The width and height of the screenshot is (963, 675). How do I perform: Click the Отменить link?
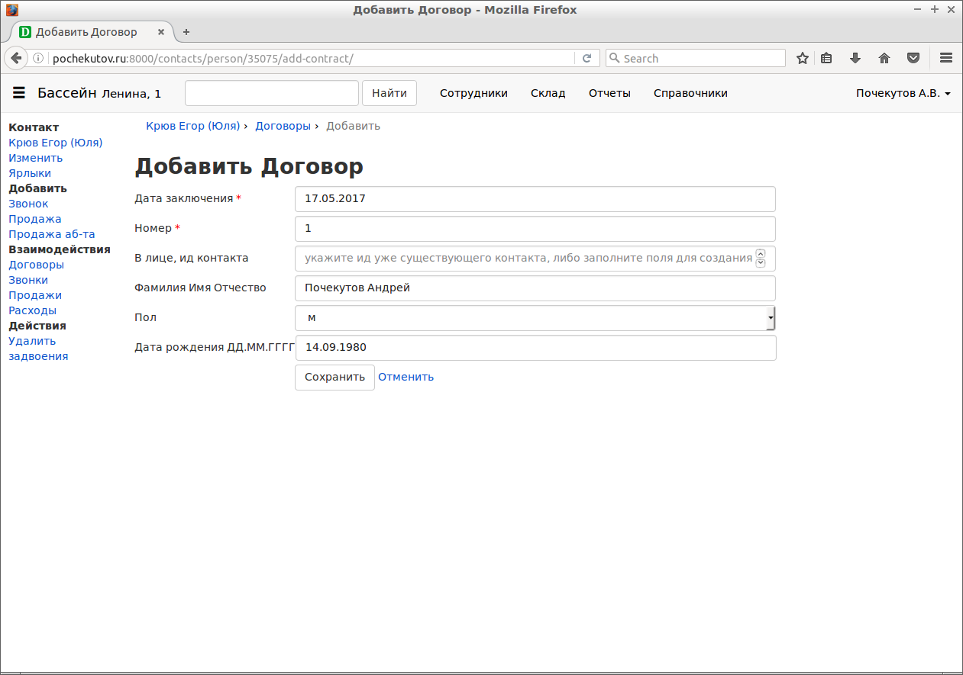click(406, 377)
